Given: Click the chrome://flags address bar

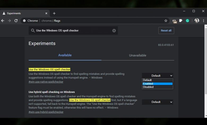Looking at the screenshot, I should pyautogui.click(x=95, y=21).
